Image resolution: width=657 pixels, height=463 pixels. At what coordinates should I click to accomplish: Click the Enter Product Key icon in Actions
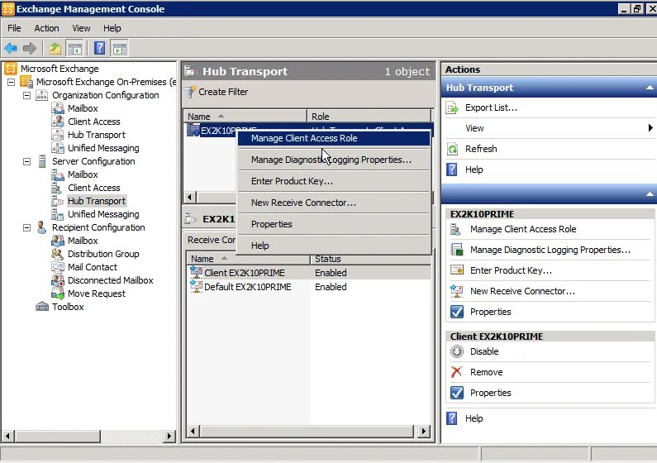(x=456, y=270)
